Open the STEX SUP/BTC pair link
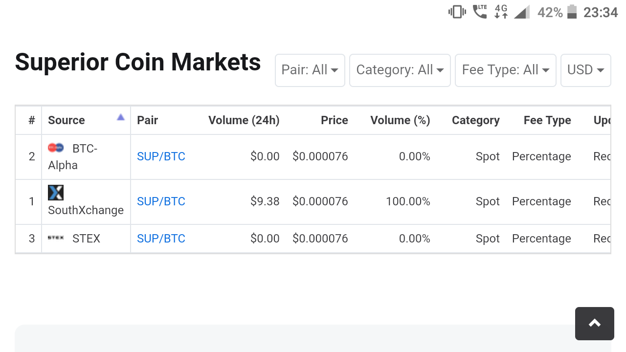 click(x=161, y=239)
